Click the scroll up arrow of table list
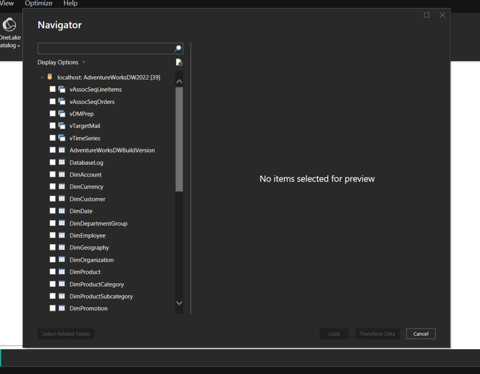Image resolution: width=480 pixels, height=374 pixels. pos(180,81)
